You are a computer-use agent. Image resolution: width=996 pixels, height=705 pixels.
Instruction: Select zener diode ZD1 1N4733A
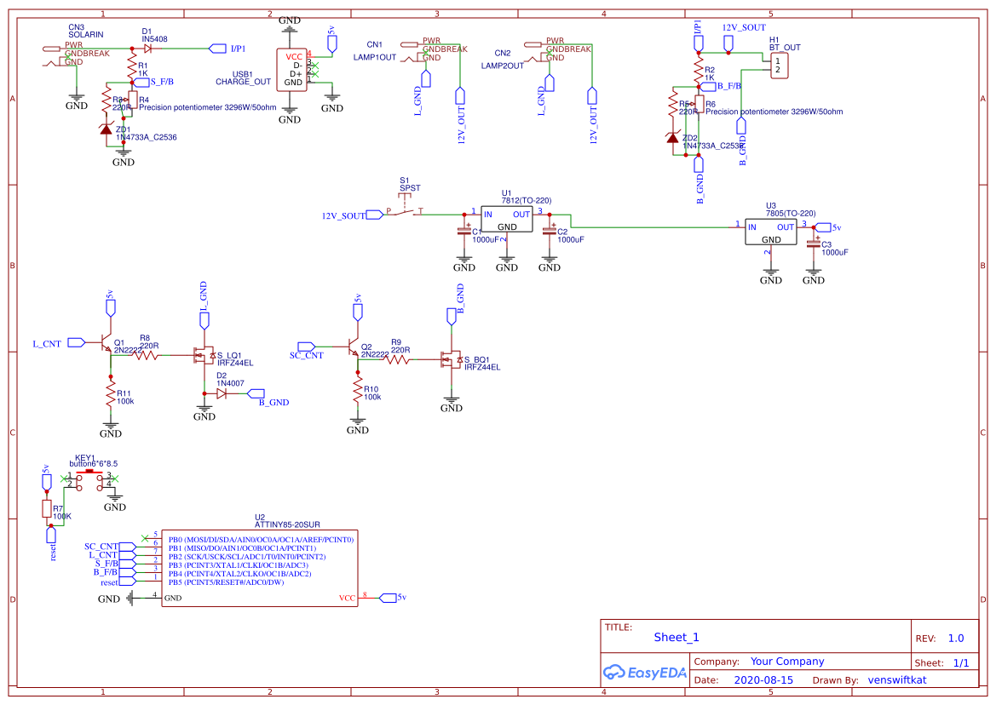pyautogui.click(x=106, y=128)
